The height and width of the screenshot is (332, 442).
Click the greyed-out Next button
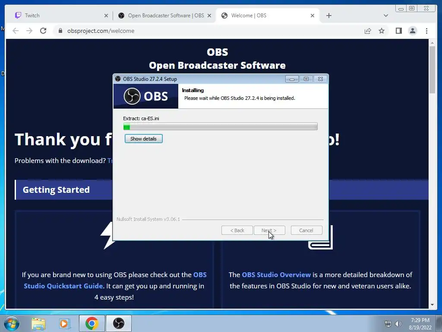[x=269, y=230]
